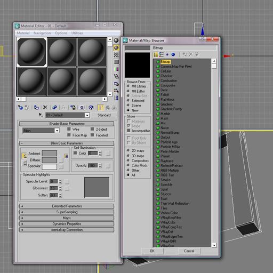
Task: Click Put Material to Scene icon
Action: [x=27, y=107]
